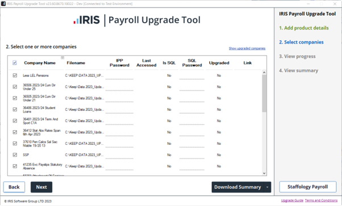The width and height of the screenshot is (342, 206).
Task: Close the Payroll Upgrade Tool window
Action: [335, 4]
